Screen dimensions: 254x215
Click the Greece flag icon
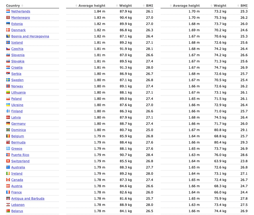8,149
